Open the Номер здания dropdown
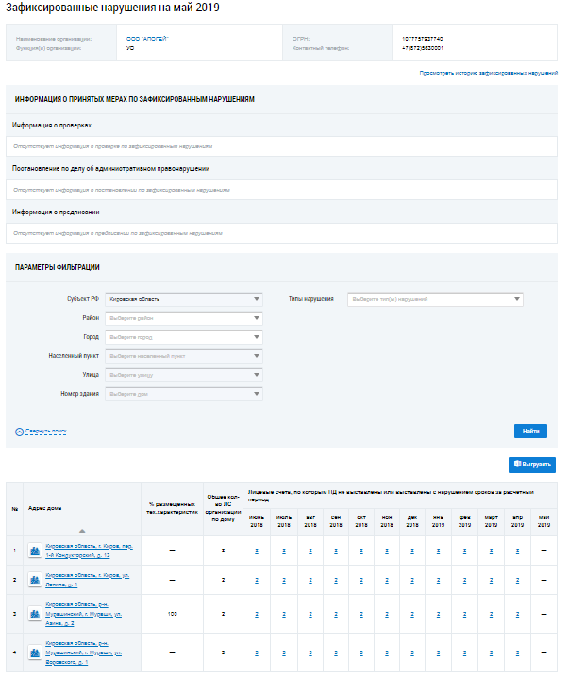The width and height of the screenshot is (569, 677). (x=183, y=394)
